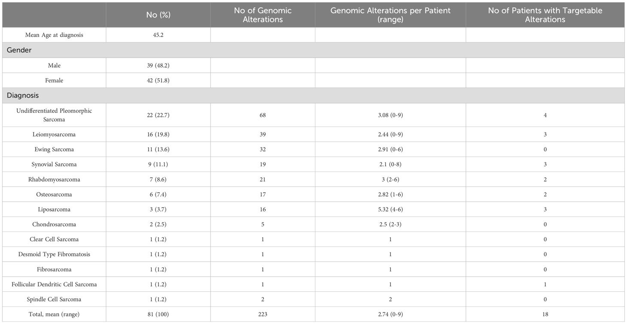Click the "Rhabdomyosarcoma" row label

tap(54, 180)
